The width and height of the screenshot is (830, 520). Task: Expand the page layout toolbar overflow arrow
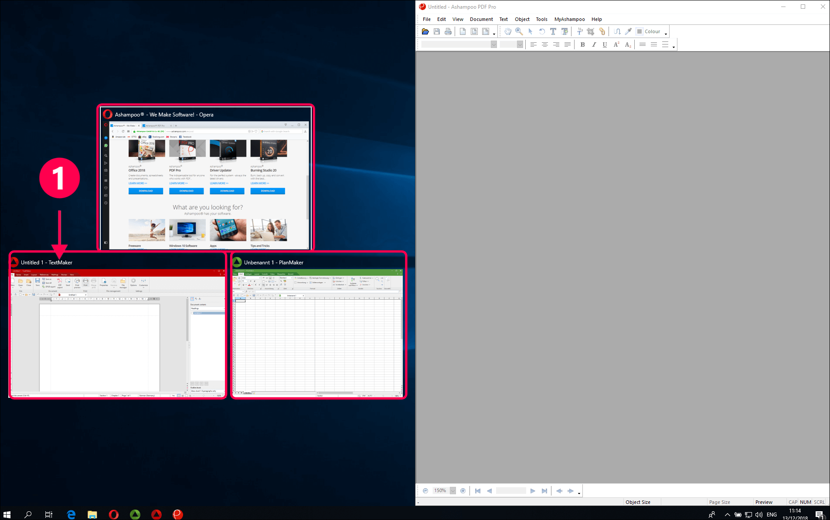tap(494, 34)
